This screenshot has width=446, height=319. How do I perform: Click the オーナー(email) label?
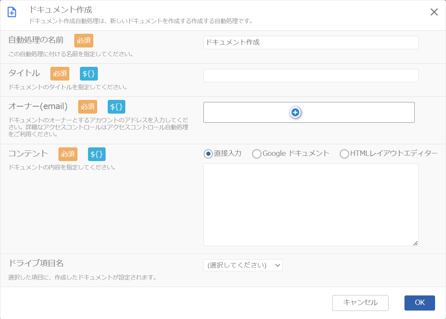coord(38,106)
